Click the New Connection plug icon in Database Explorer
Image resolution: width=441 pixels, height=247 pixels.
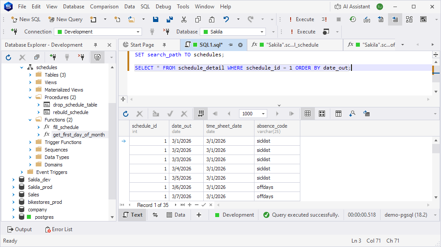click(x=53, y=58)
